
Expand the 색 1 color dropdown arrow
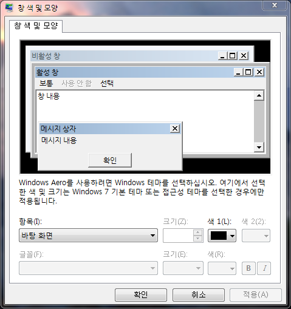232,236
